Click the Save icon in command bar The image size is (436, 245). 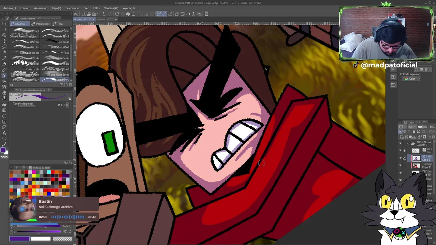94,14
